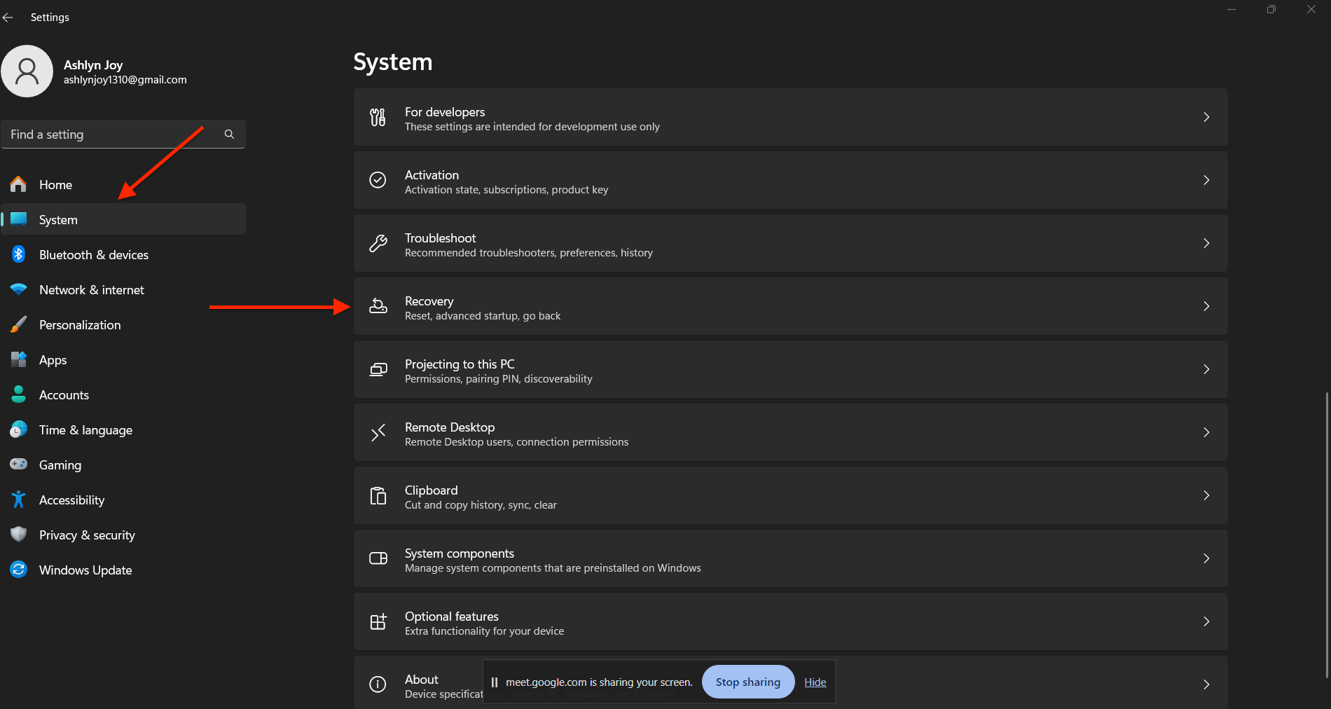
Task: Expand the Optional features row chevron
Action: (1206, 621)
